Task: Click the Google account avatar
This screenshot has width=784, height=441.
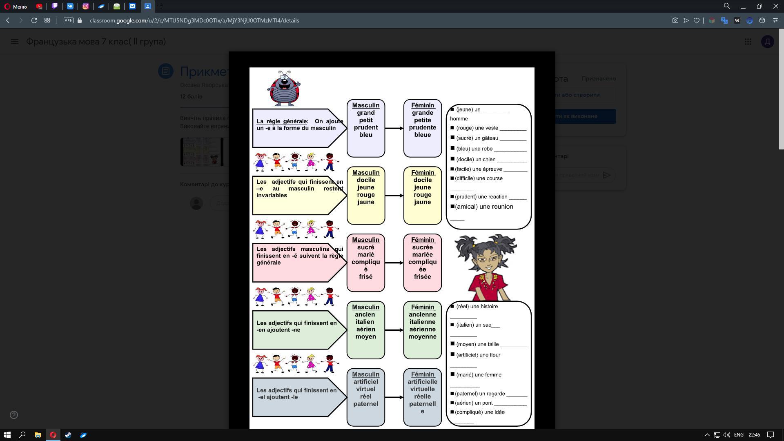Action: coord(767,42)
